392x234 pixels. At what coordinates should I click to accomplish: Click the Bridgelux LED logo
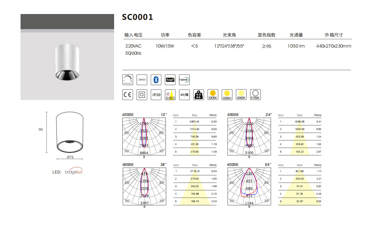tap(74, 172)
